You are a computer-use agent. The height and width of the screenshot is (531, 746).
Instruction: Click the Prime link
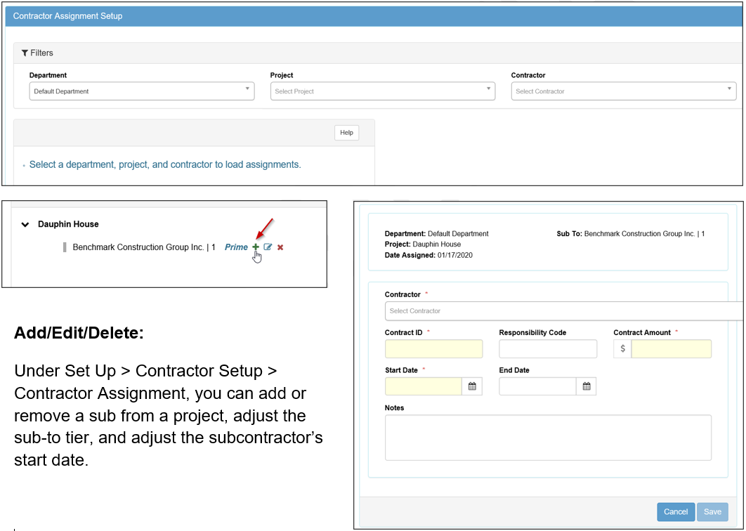point(236,247)
